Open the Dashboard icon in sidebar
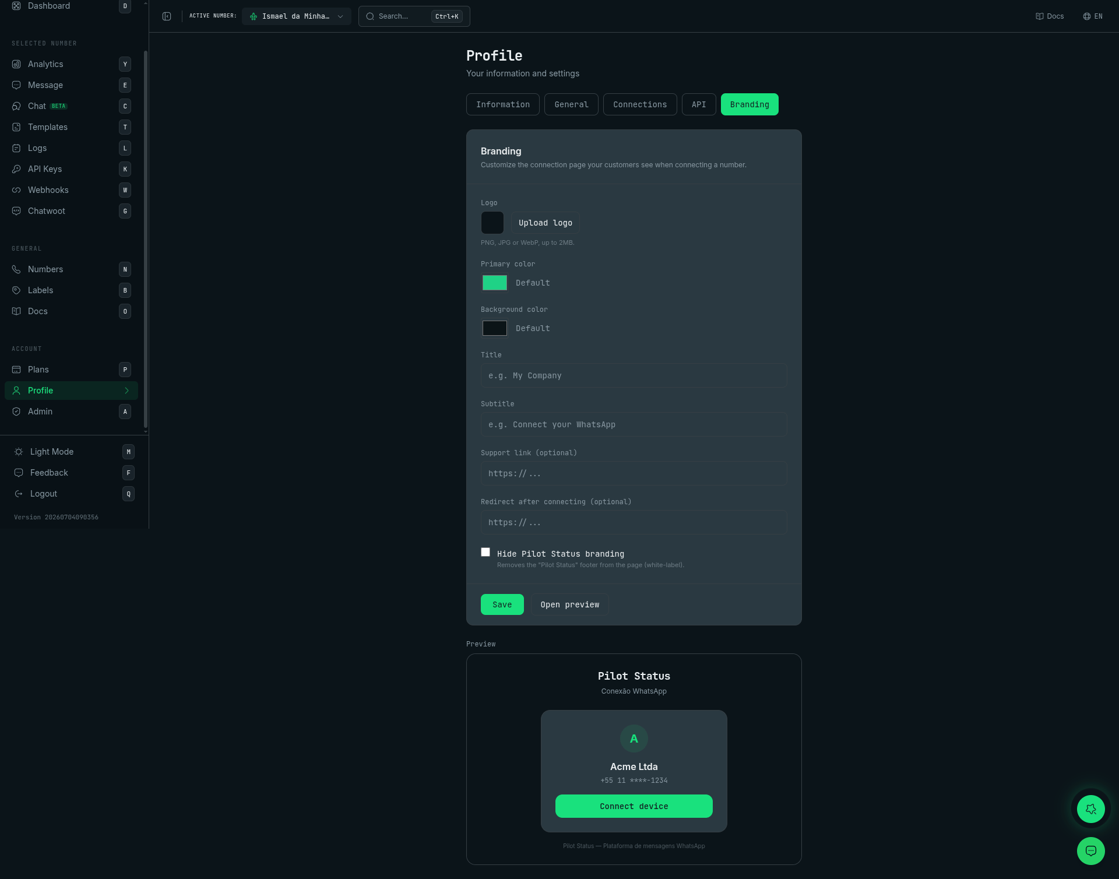This screenshot has width=1119, height=879. pos(16,6)
